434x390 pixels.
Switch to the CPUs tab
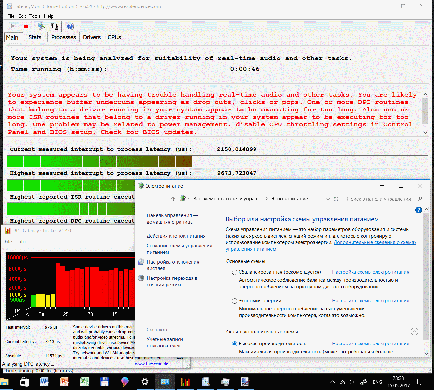114,37
